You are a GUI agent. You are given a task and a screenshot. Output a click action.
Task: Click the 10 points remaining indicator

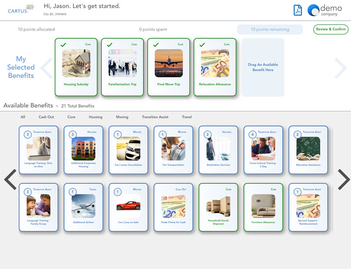[x=270, y=29]
